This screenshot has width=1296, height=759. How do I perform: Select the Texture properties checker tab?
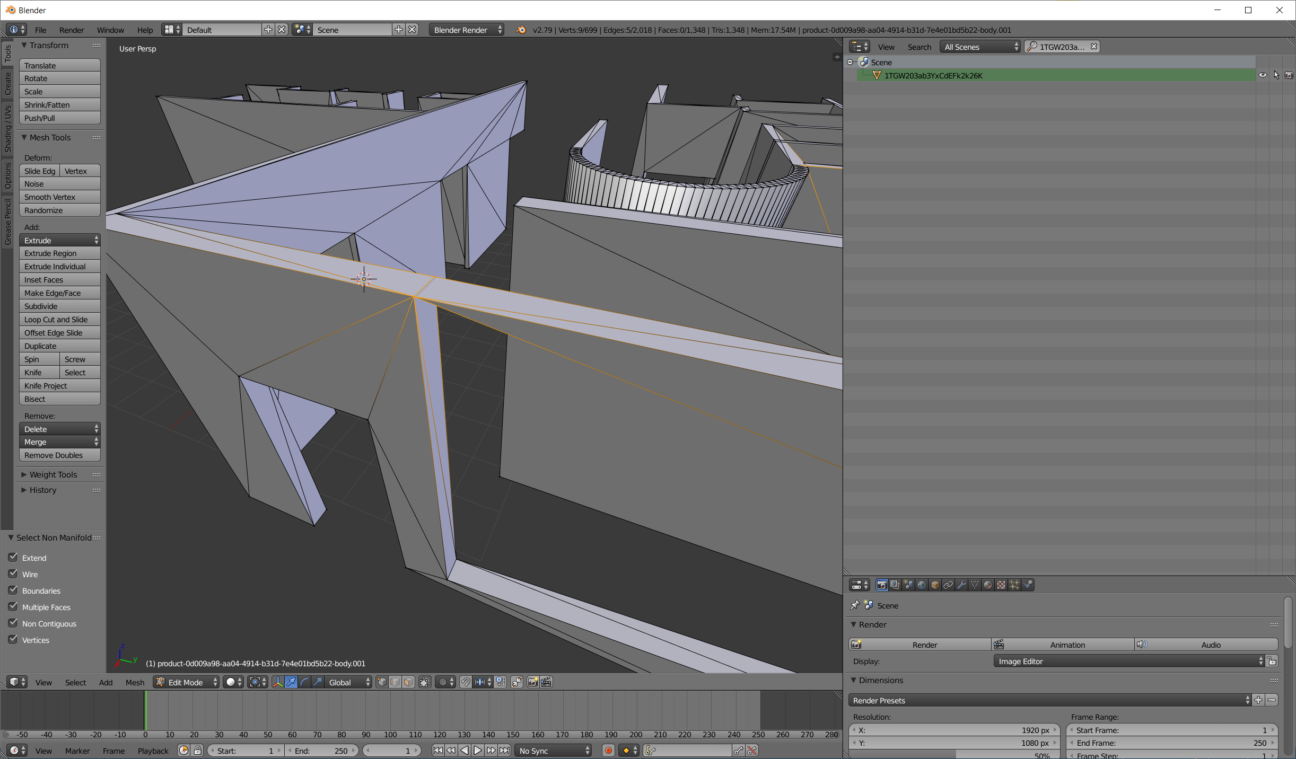pyautogui.click(x=1000, y=585)
